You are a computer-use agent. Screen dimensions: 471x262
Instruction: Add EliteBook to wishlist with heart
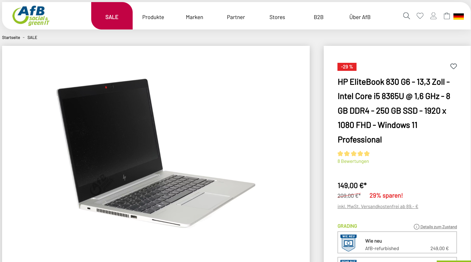(x=453, y=66)
